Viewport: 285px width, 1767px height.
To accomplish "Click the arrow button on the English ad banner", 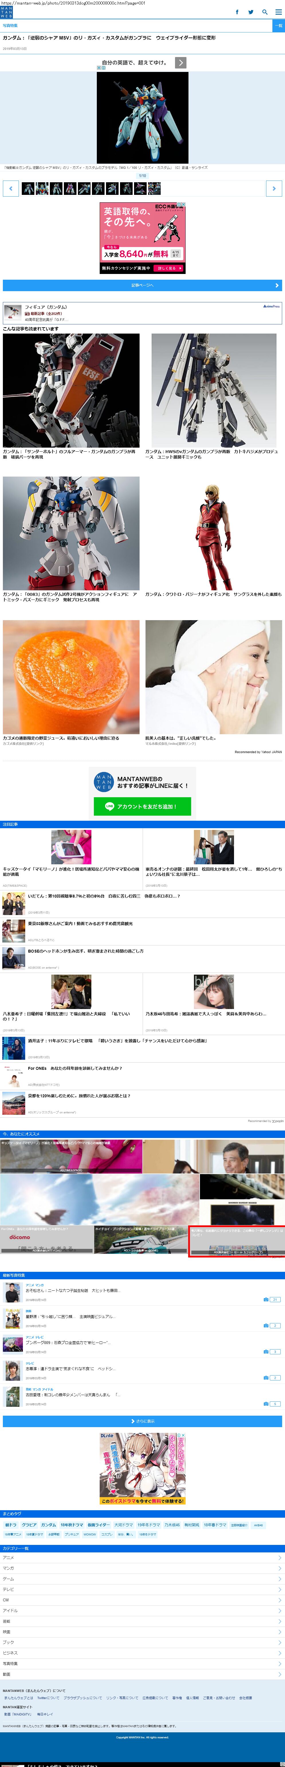I will (180, 62).
